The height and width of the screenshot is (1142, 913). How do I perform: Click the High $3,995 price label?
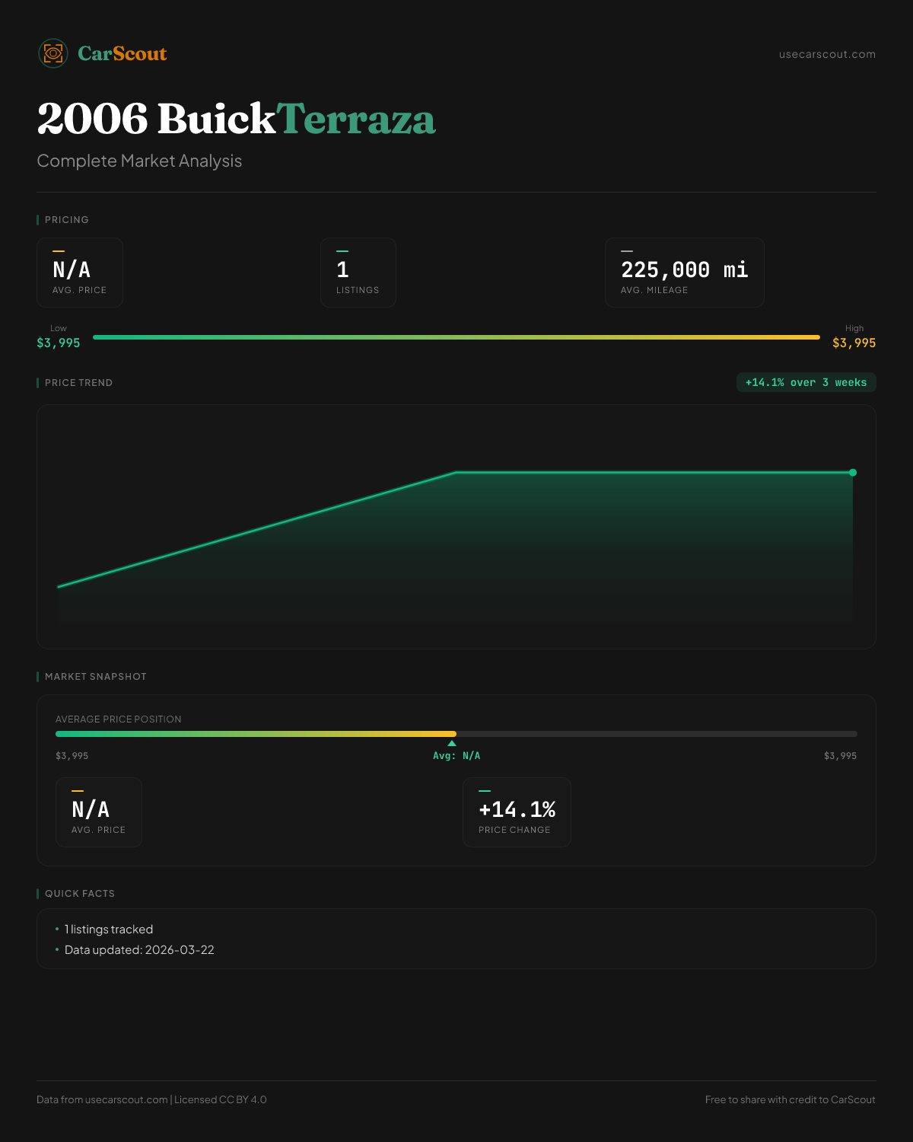(854, 343)
